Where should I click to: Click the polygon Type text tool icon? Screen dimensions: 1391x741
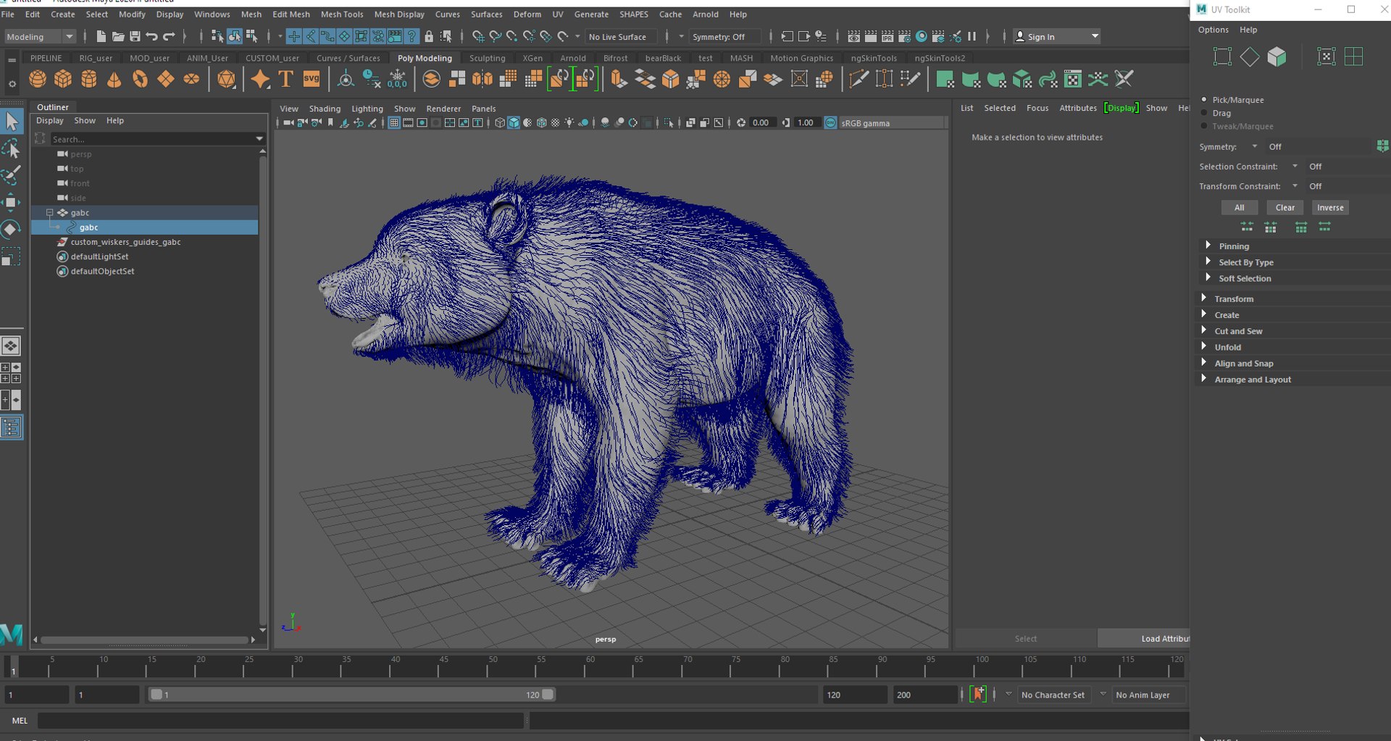(x=285, y=79)
